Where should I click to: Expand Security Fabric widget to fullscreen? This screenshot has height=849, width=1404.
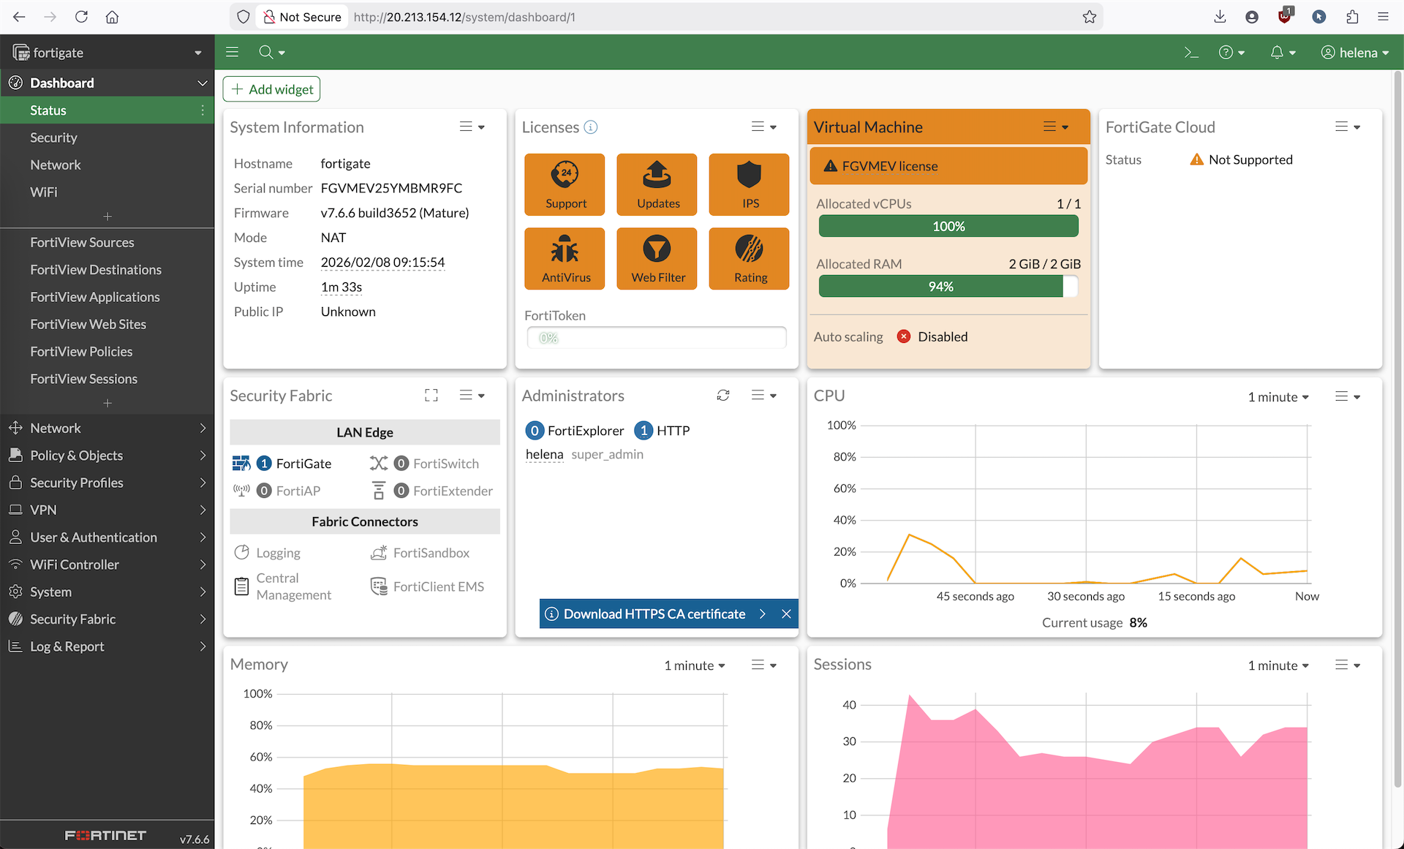pos(431,396)
